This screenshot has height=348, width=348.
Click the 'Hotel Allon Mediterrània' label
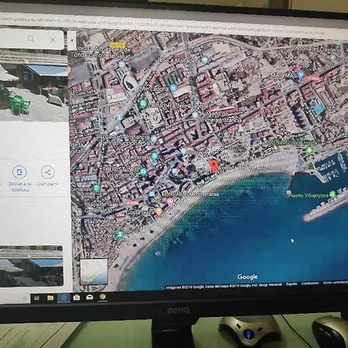point(190,194)
